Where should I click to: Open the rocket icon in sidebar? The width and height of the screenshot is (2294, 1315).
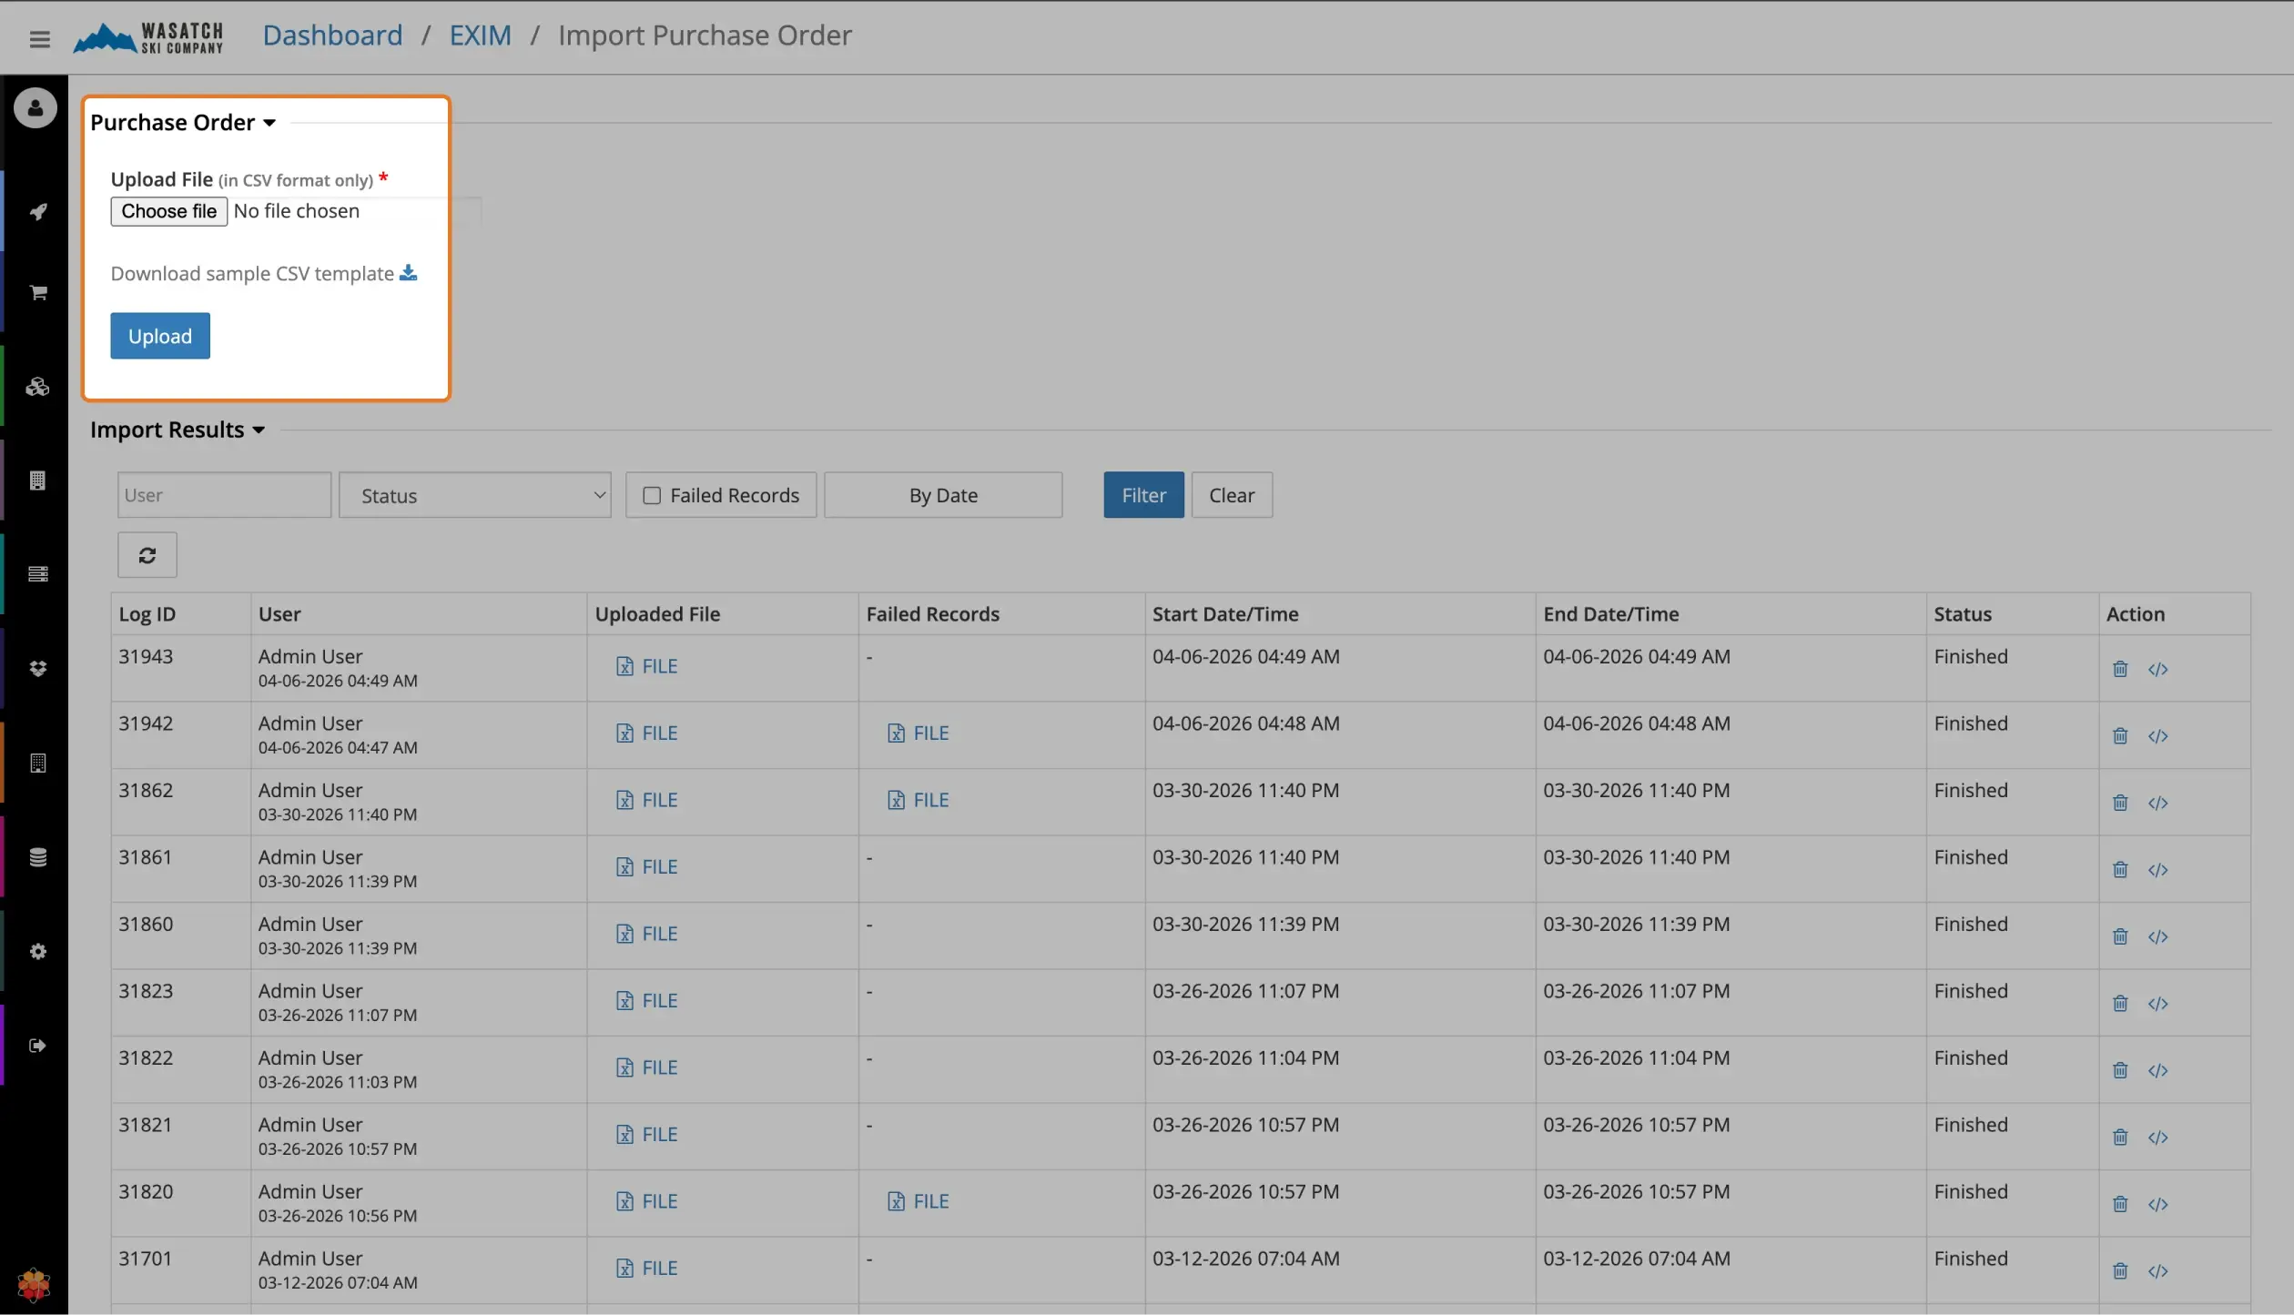tap(37, 211)
